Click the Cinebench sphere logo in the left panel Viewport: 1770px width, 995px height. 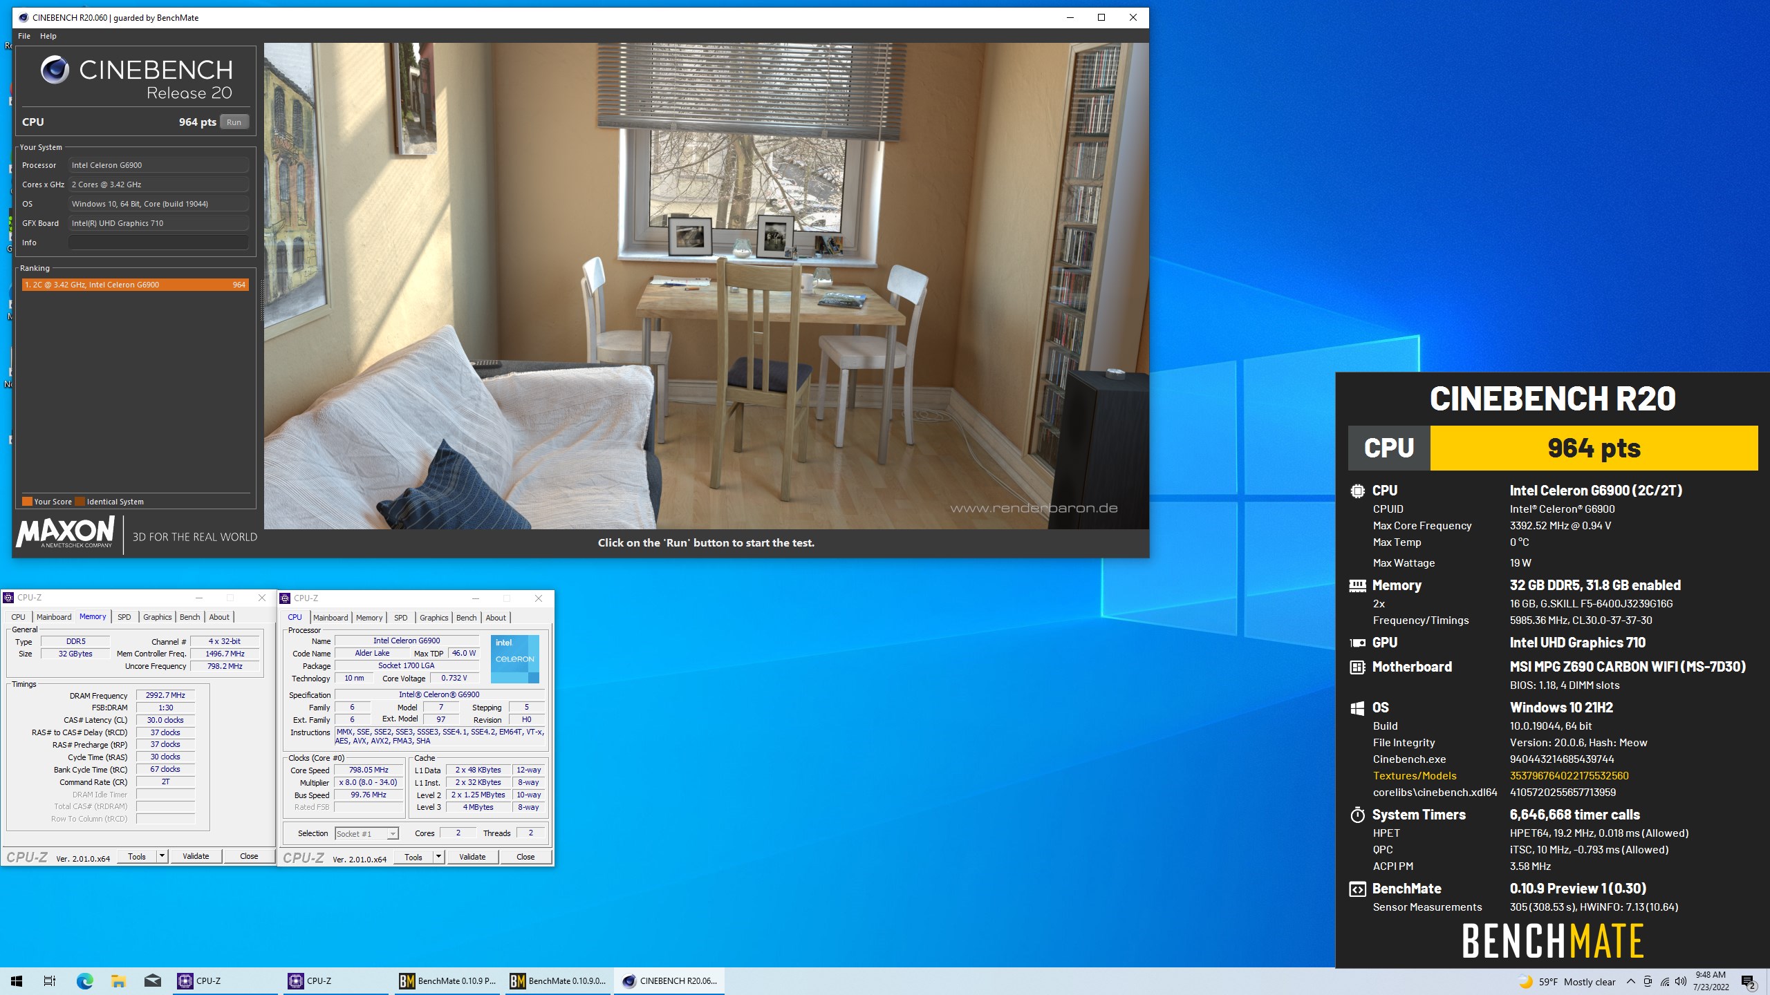55,70
